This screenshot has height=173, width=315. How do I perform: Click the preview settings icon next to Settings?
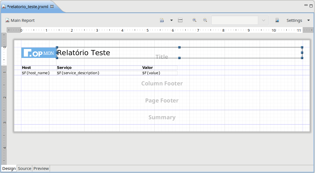pyautogui.click(x=277, y=20)
